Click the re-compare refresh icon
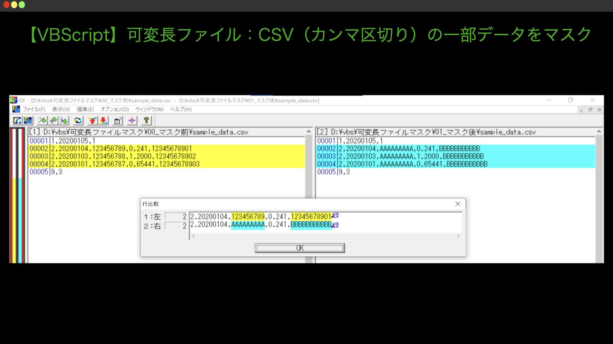613x344 pixels. [78, 121]
